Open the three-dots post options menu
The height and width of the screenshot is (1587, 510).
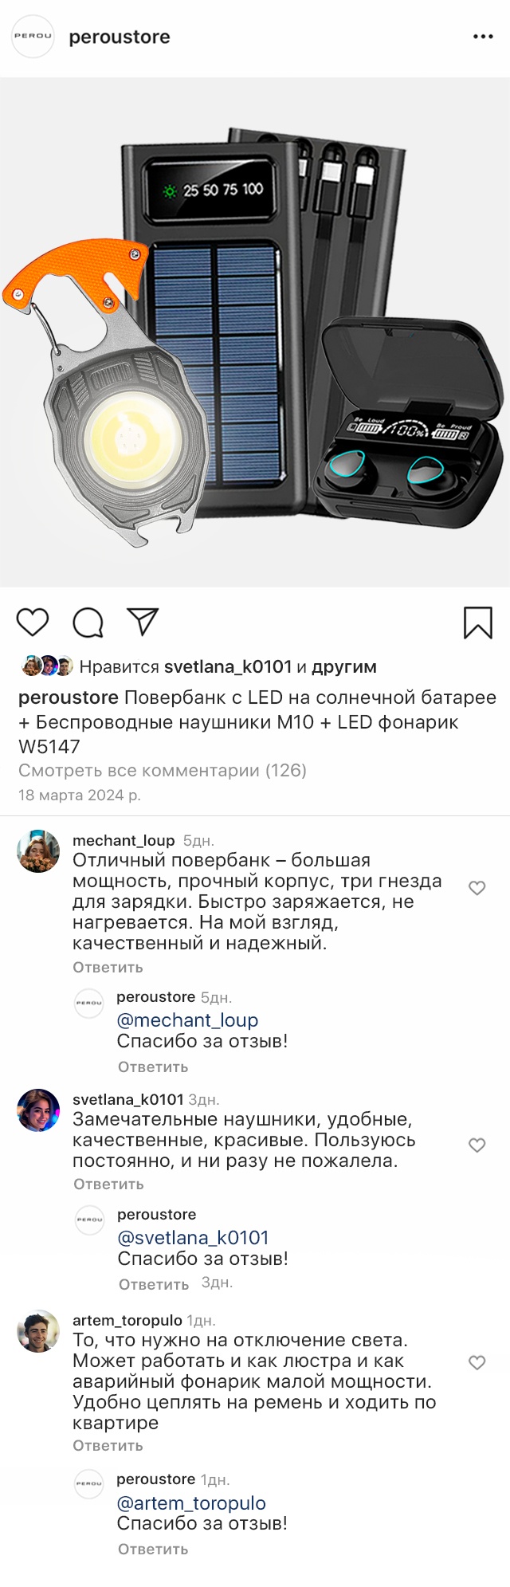(x=483, y=37)
